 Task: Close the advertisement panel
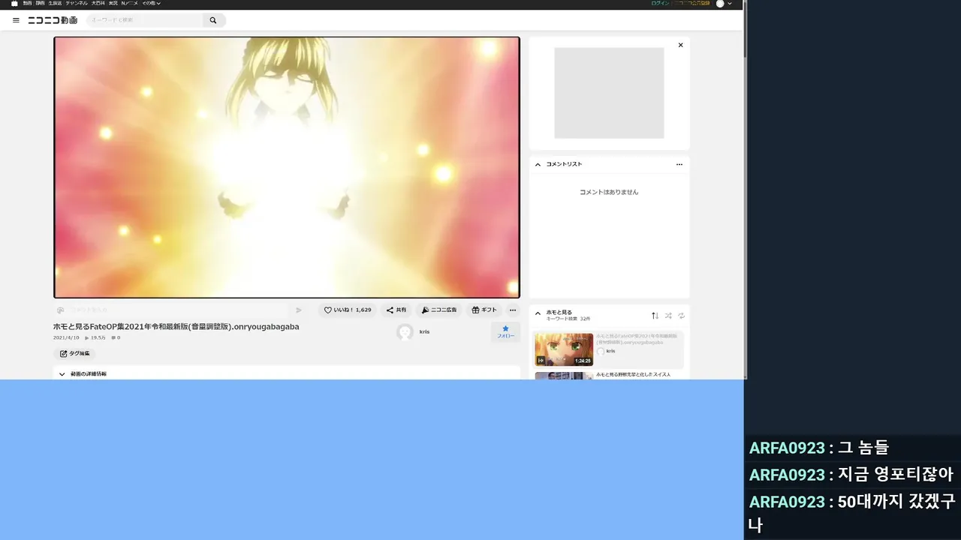point(681,45)
